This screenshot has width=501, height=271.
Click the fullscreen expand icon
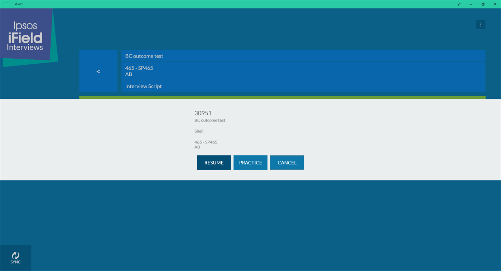click(x=459, y=4)
